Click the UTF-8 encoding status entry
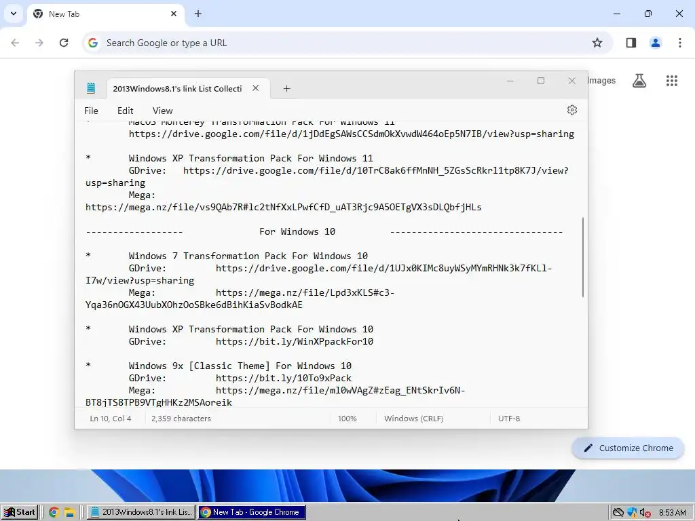 point(509,418)
